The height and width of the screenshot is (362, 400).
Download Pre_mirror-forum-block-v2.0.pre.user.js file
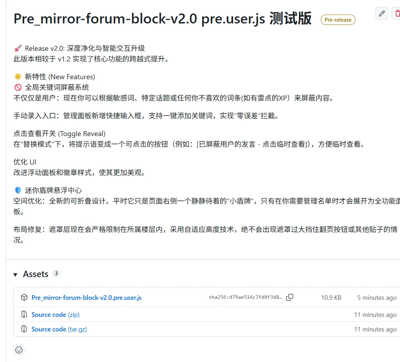(86, 298)
